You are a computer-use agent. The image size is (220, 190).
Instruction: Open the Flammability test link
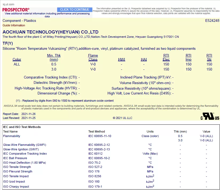pyautogui.click(x=11, y=136)
